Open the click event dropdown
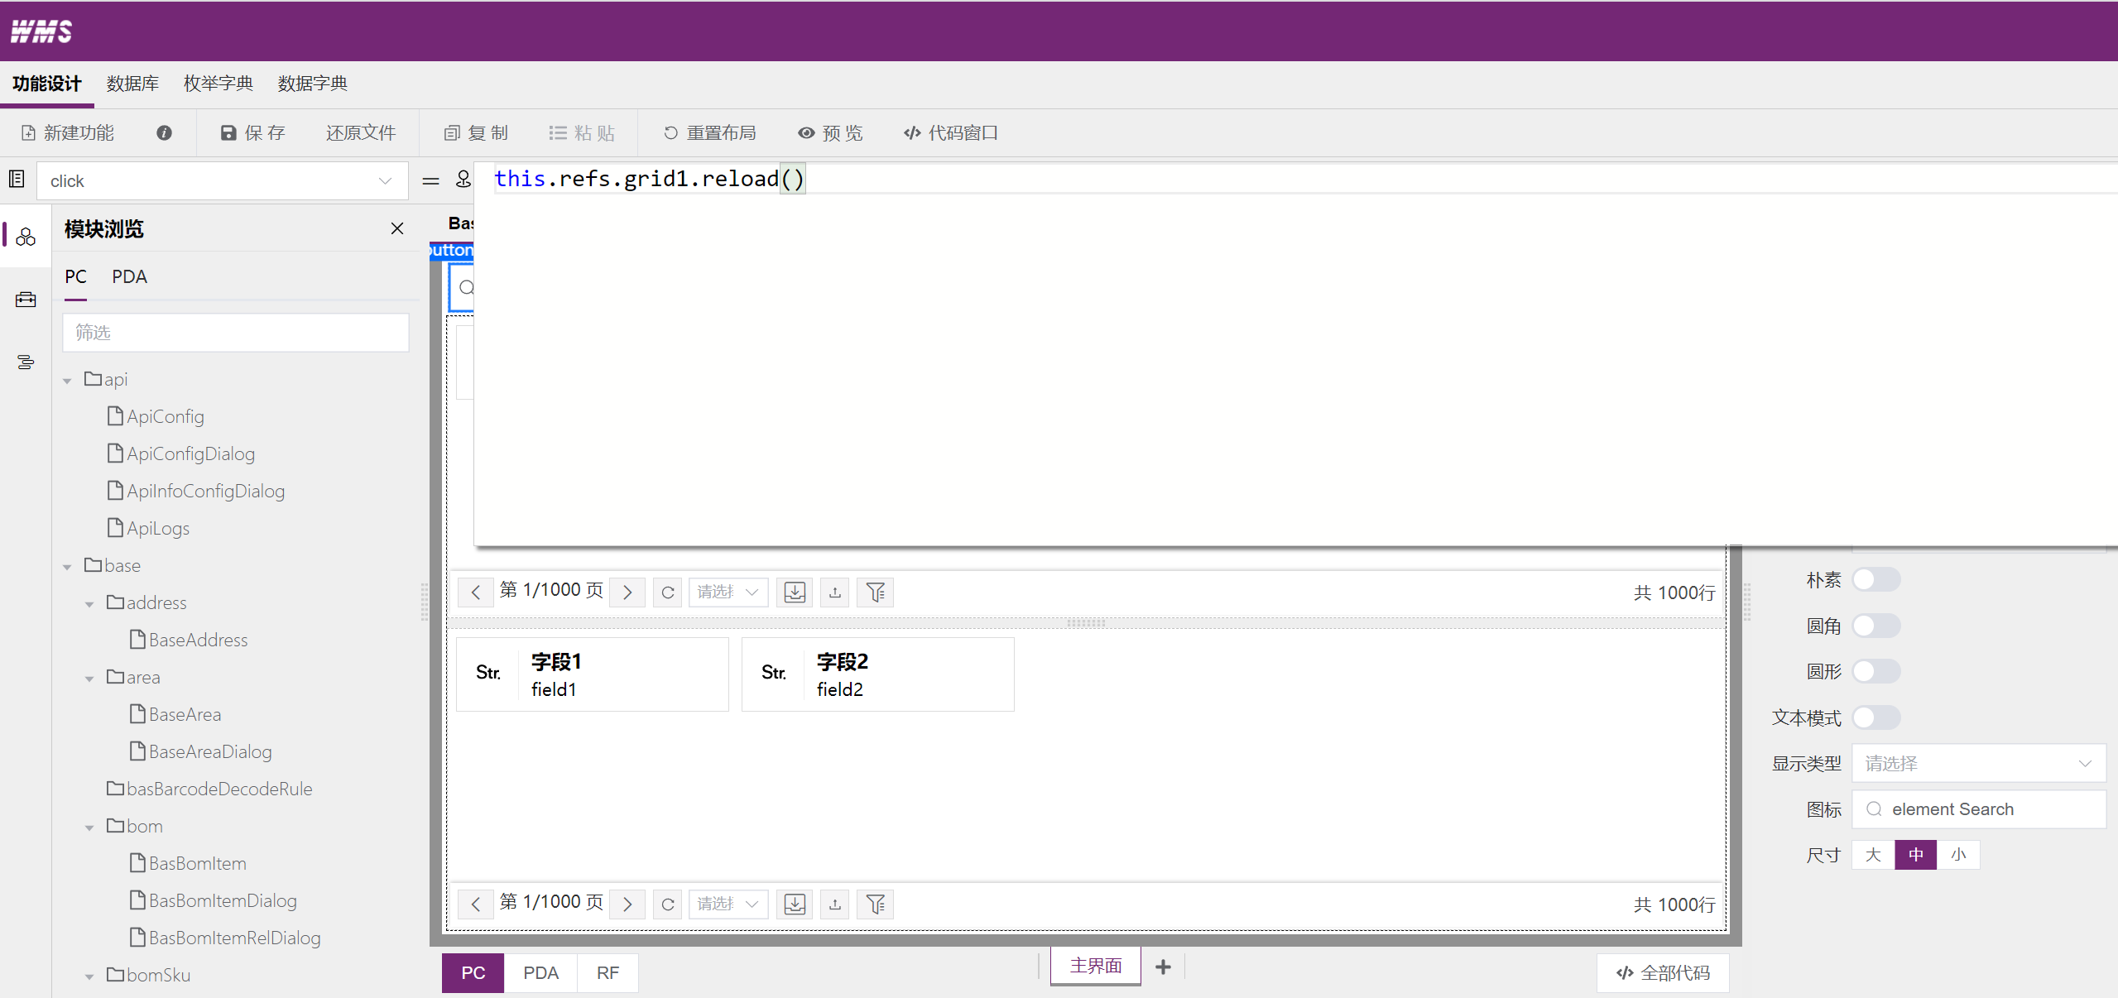Image resolution: width=2118 pixels, height=998 pixels. click(223, 180)
